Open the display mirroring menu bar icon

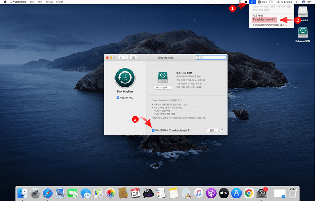(271, 2)
